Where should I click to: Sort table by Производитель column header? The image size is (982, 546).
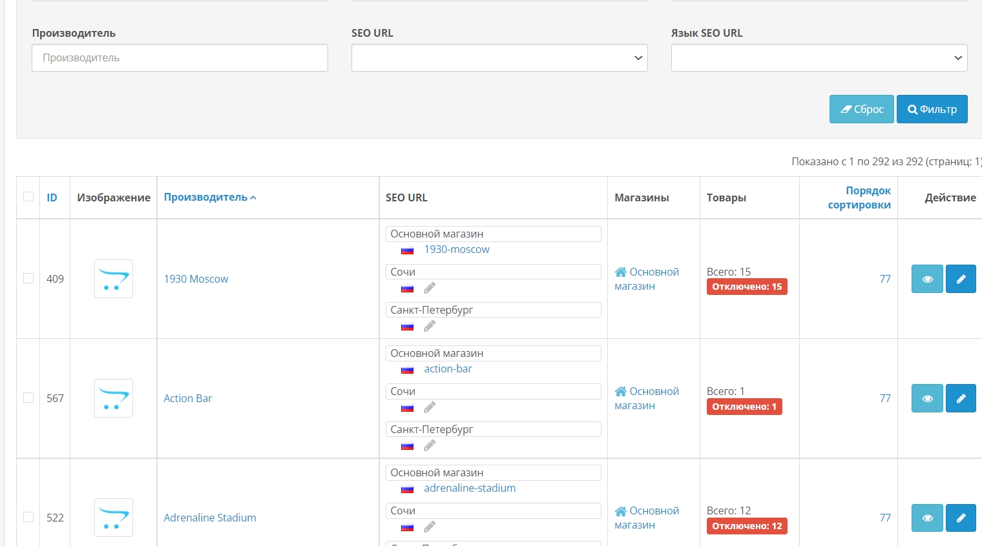[x=205, y=197]
